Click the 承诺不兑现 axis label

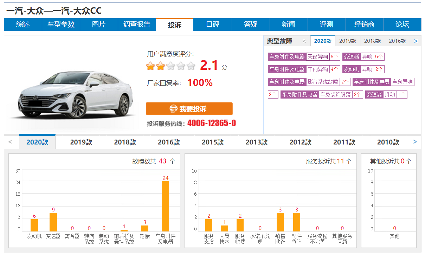click(260, 239)
